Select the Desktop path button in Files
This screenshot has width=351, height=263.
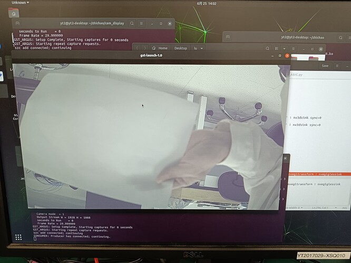(x=180, y=48)
